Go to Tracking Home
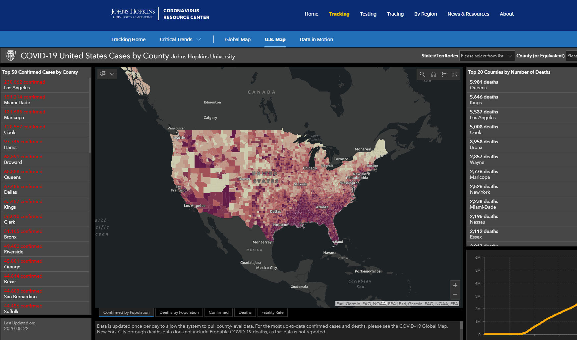 128,39
